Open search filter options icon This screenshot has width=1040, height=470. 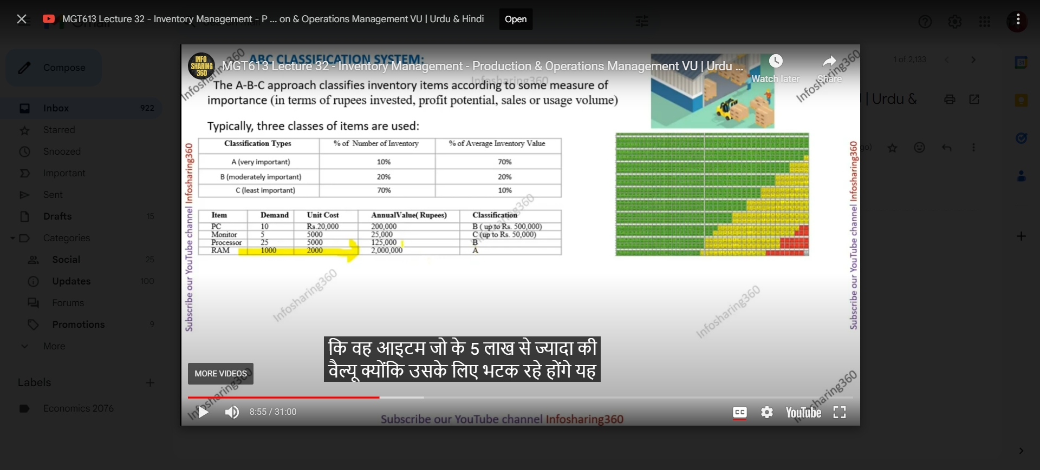(642, 22)
